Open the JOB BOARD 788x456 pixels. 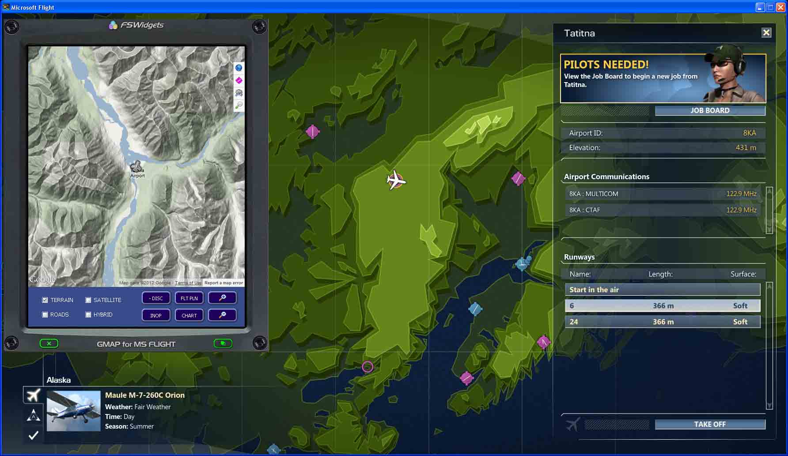[x=710, y=110]
